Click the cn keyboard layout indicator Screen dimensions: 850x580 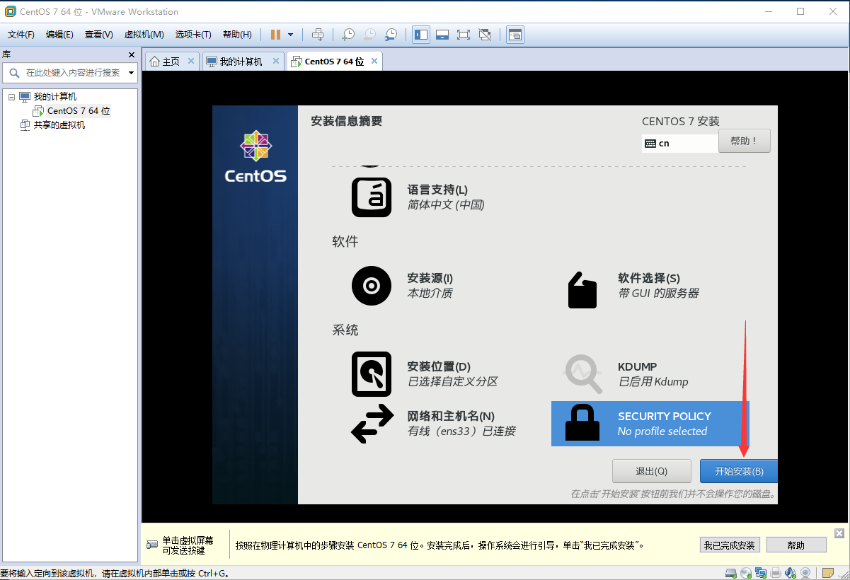tap(679, 143)
